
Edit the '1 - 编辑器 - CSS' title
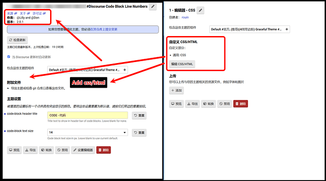click(x=200, y=10)
